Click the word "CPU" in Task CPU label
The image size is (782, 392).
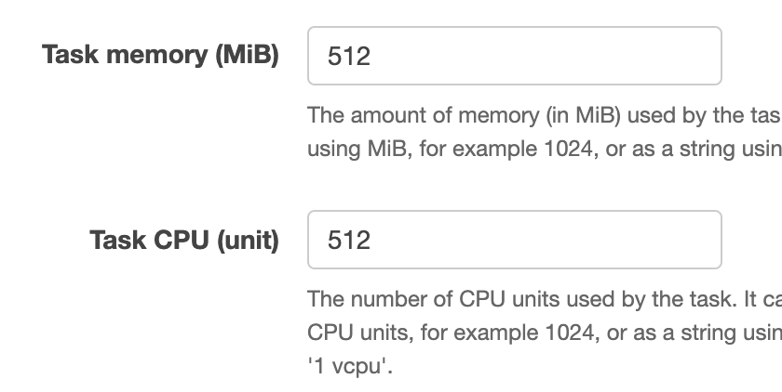[x=181, y=240]
